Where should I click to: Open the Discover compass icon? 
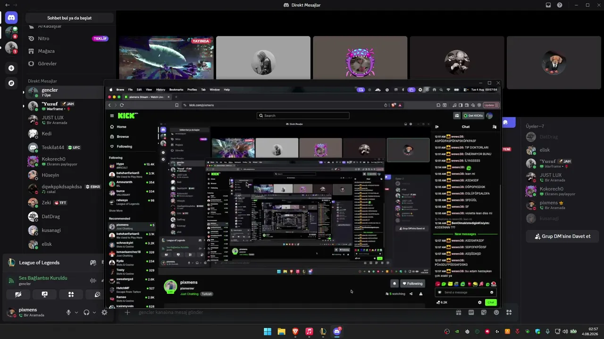click(x=11, y=83)
